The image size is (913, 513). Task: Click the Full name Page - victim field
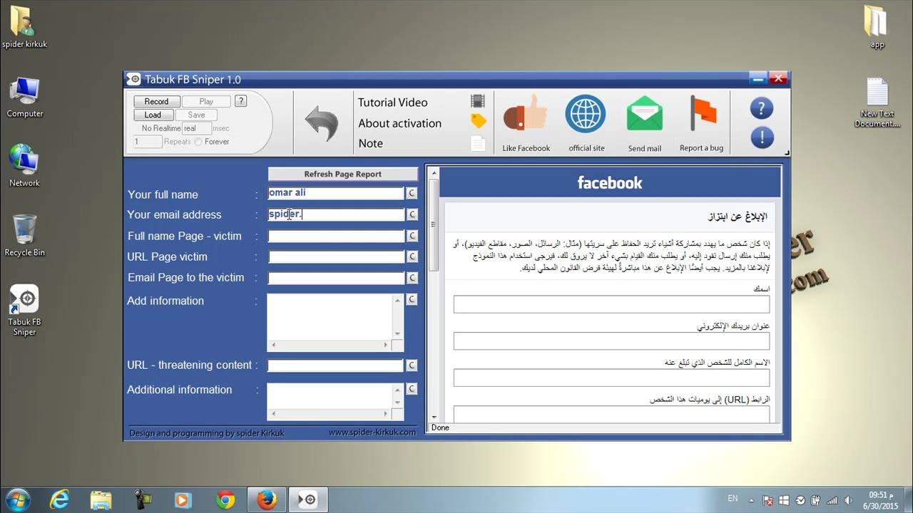[x=336, y=236]
